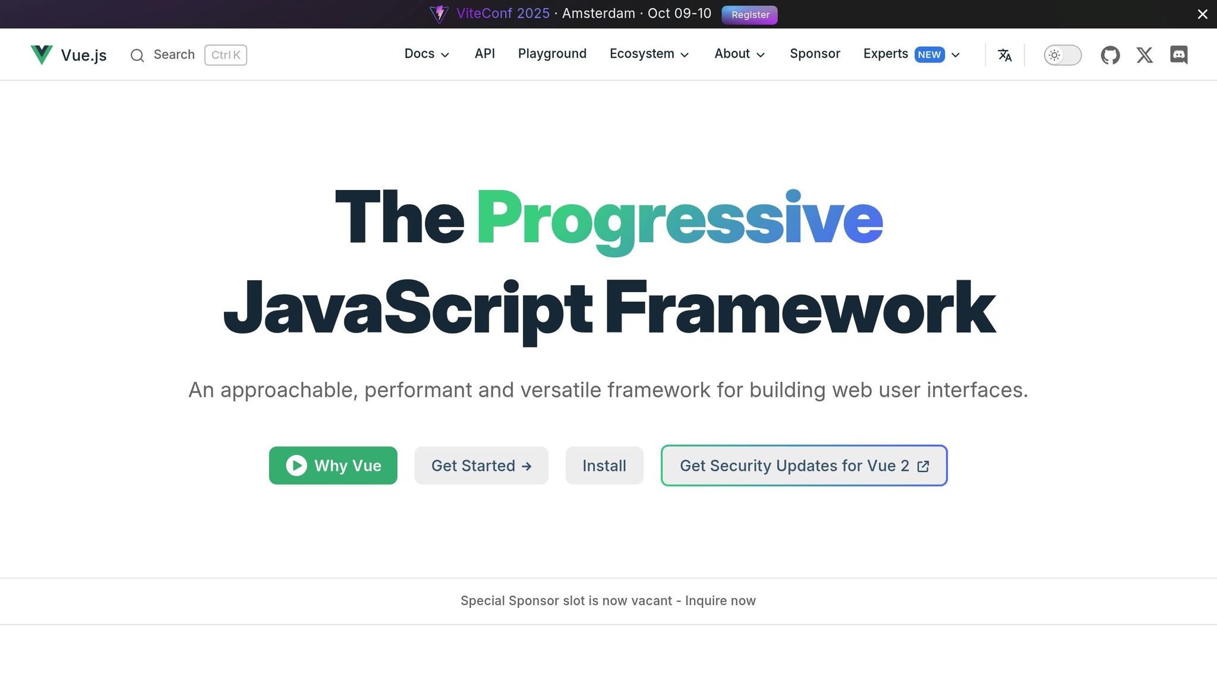Open ViteConf 2025 banner link

[x=503, y=14]
